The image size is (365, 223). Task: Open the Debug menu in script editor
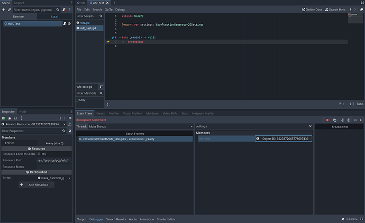120,10
